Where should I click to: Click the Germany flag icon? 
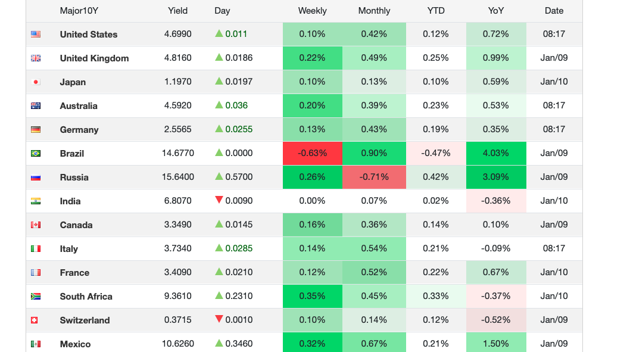(36, 129)
